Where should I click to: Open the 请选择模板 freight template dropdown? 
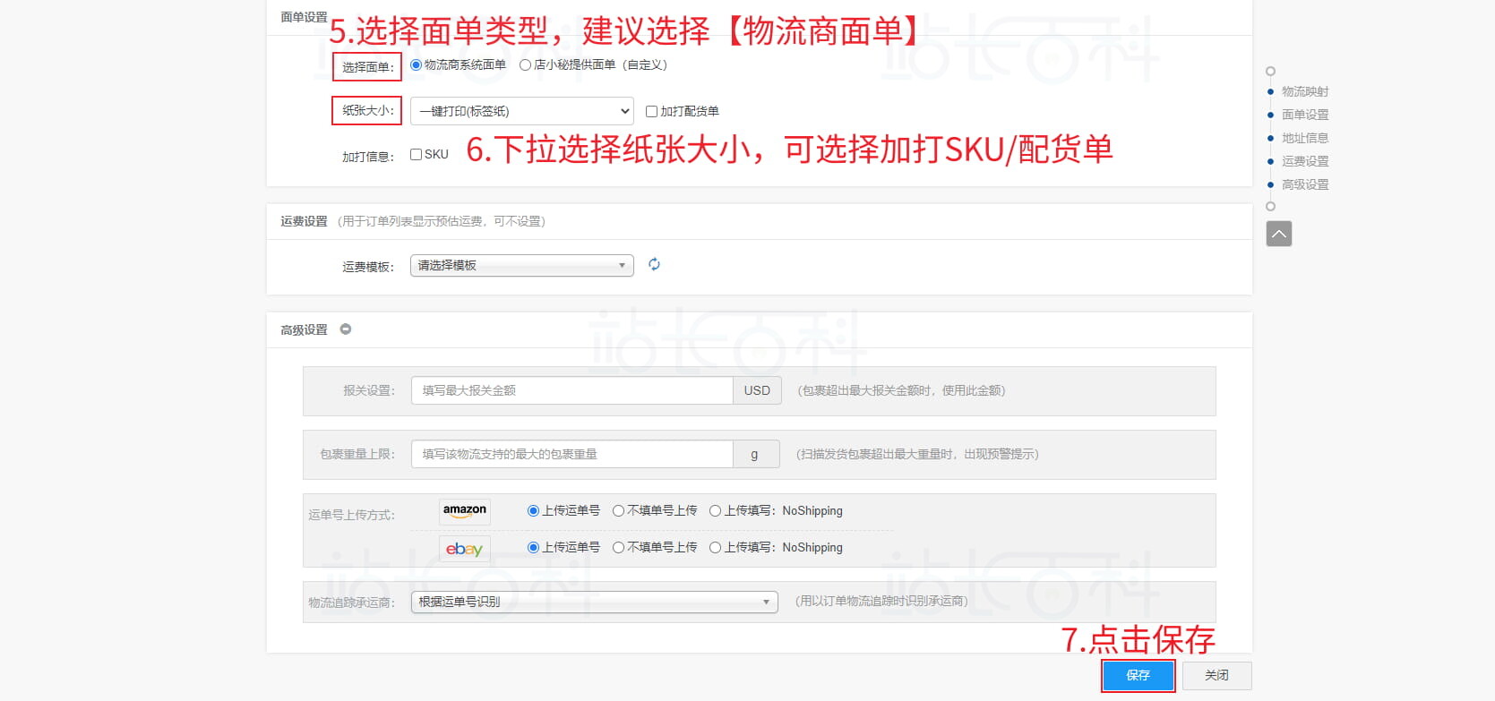click(x=521, y=265)
